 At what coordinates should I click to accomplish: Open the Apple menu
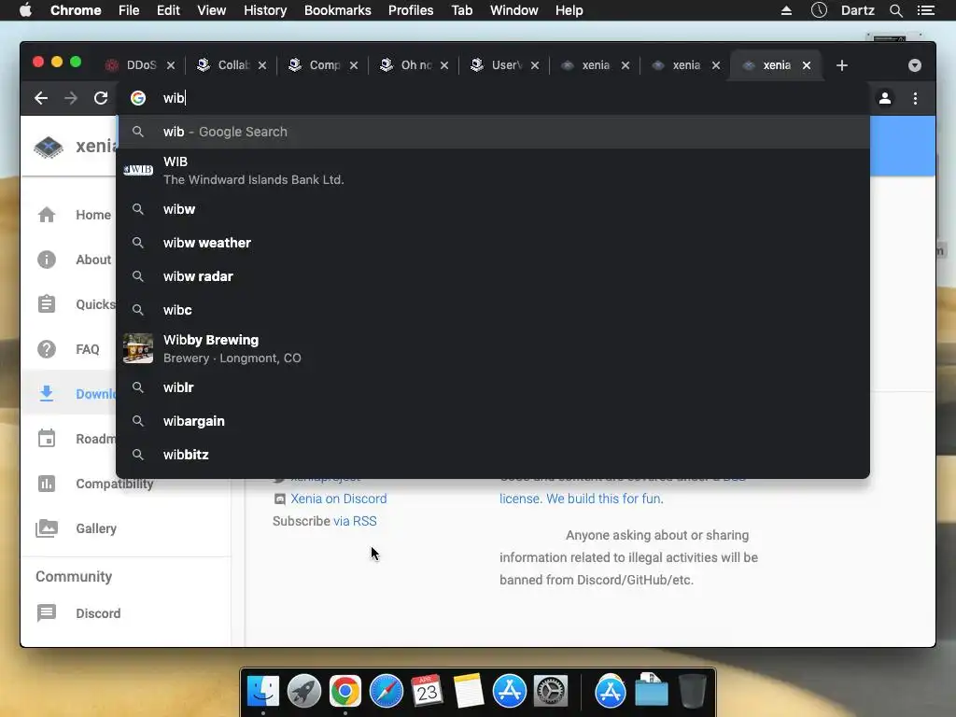pos(25,10)
